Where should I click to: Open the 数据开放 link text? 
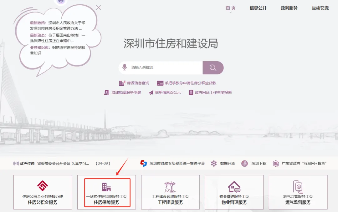coord(228,164)
